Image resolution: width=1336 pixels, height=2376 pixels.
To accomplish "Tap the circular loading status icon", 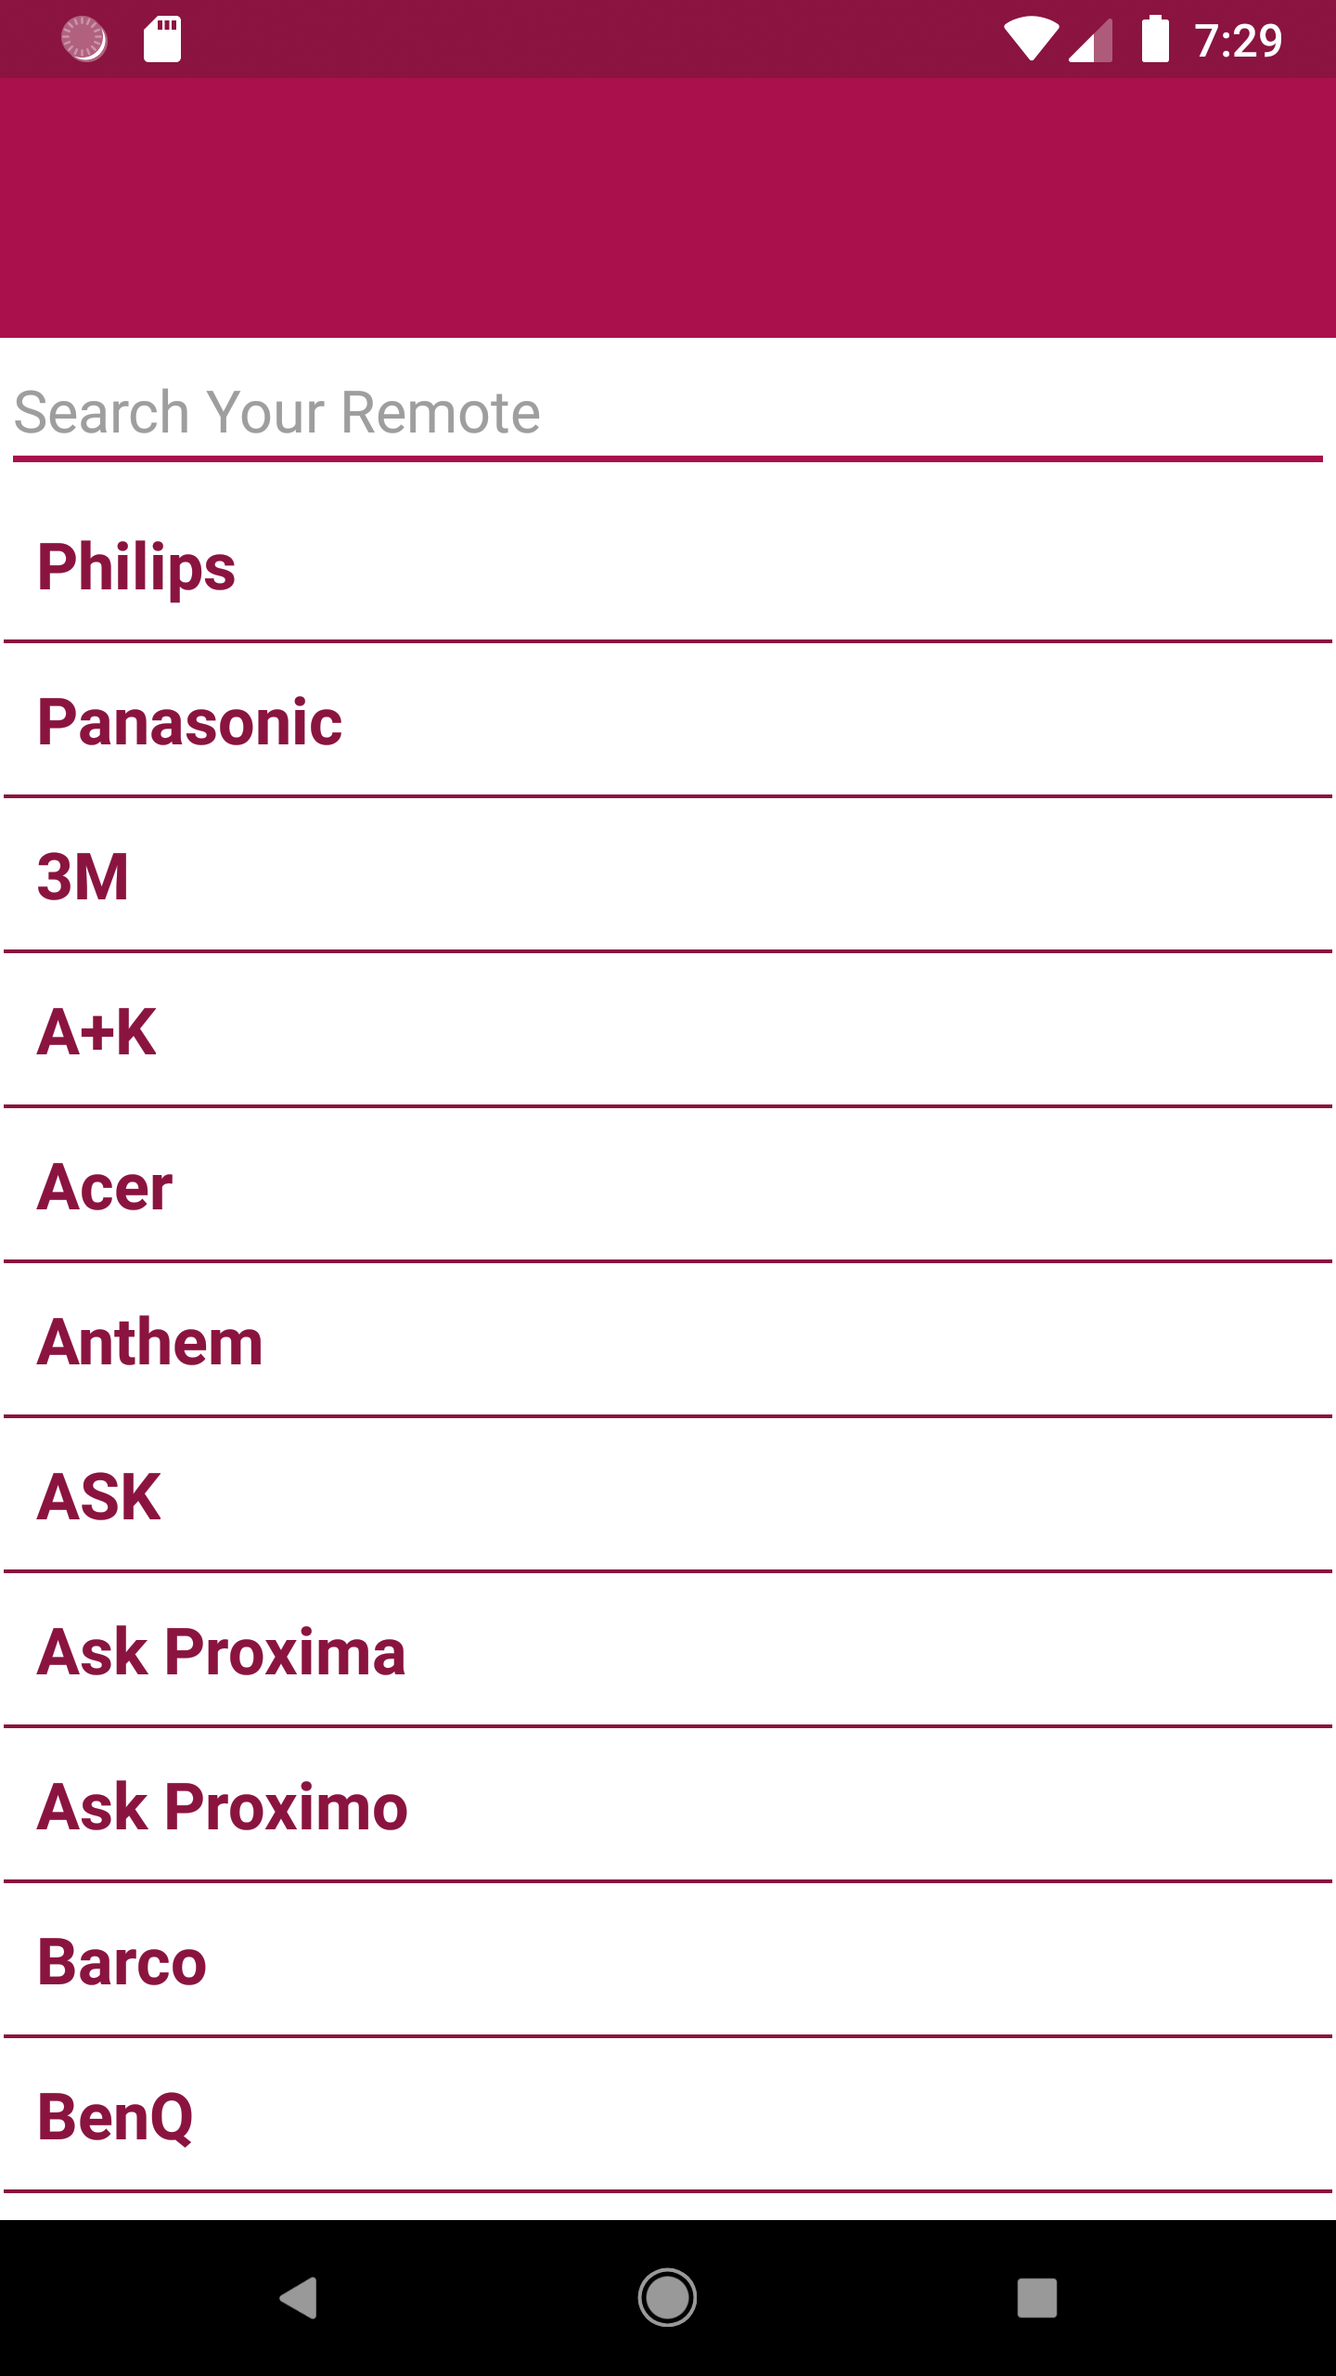I will click(x=83, y=39).
